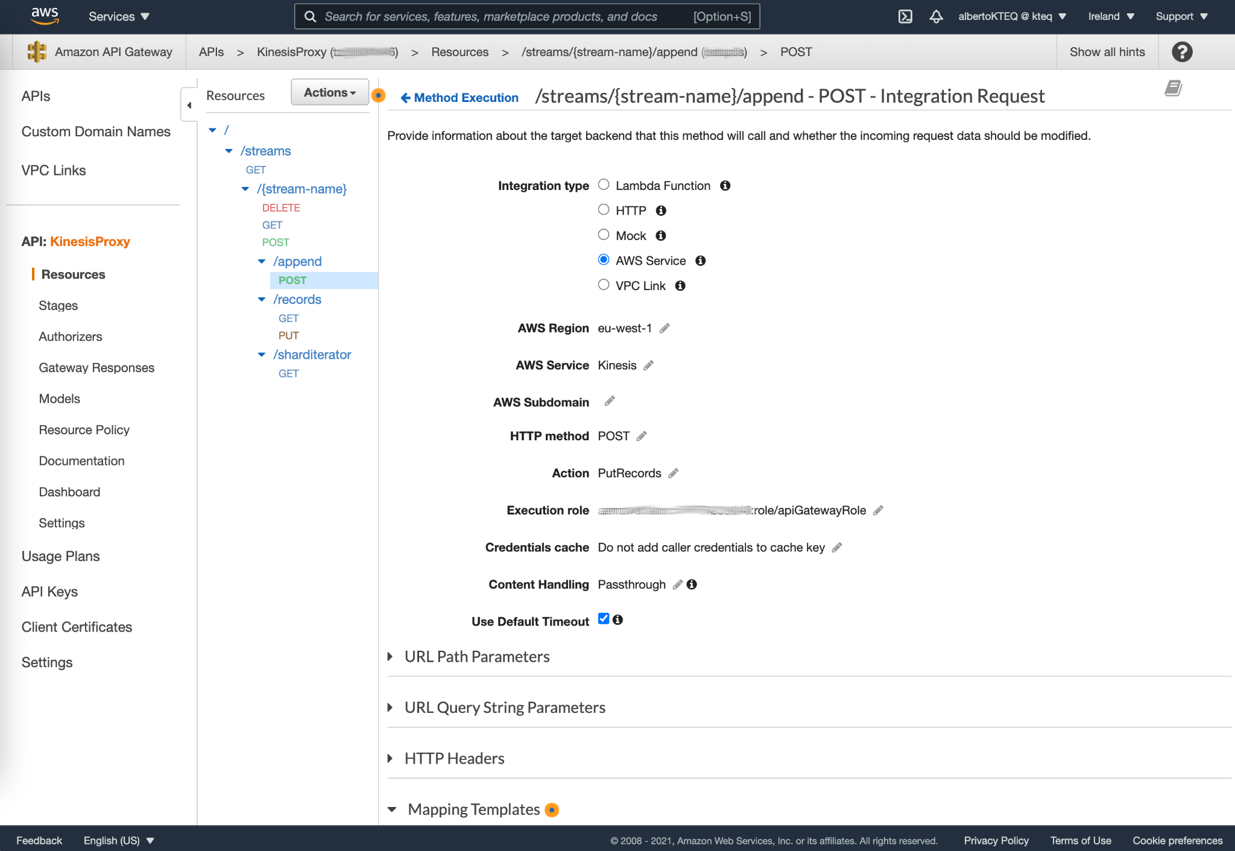Open the Privacy Policy footer link
1235x851 pixels.
point(996,841)
